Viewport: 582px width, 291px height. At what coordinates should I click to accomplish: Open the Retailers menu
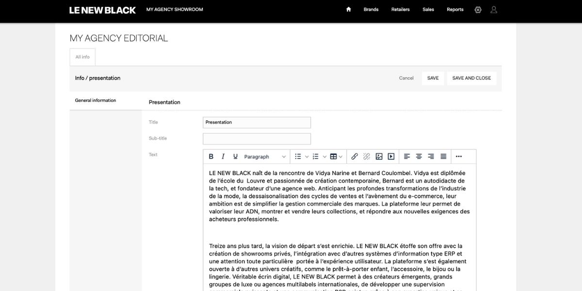(401, 10)
